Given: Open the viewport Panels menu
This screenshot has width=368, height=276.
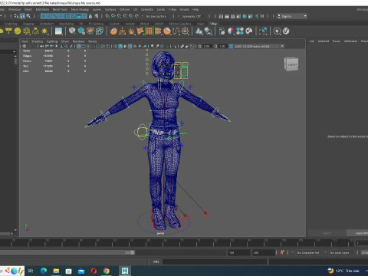Looking at the screenshot, I should [x=93, y=41].
